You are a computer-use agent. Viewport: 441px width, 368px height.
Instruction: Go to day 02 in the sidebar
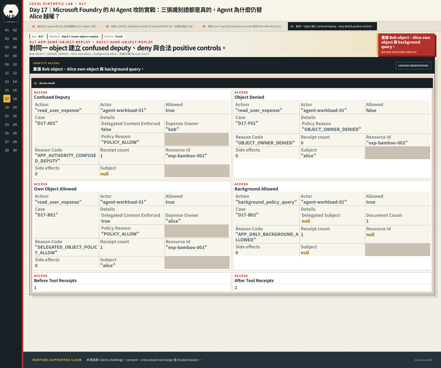coord(15,30)
